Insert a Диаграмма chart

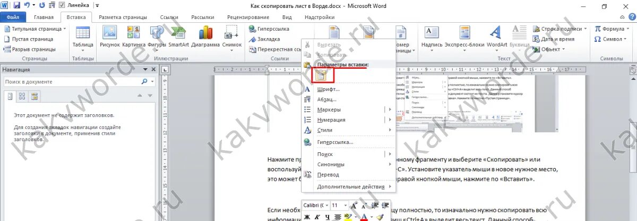(x=205, y=37)
